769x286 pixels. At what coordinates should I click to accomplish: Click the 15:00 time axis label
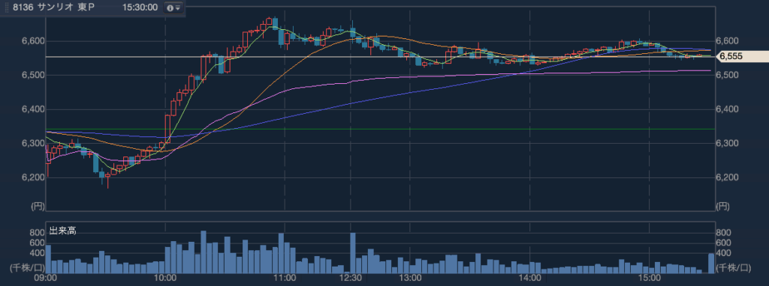point(650,279)
